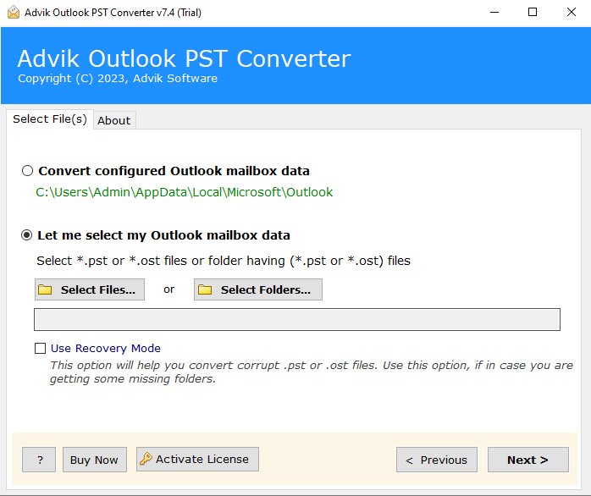The width and height of the screenshot is (591, 496).
Task: Click the 'Select *.pst or *.ost files' instruction text
Action: pyautogui.click(x=224, y=261)
